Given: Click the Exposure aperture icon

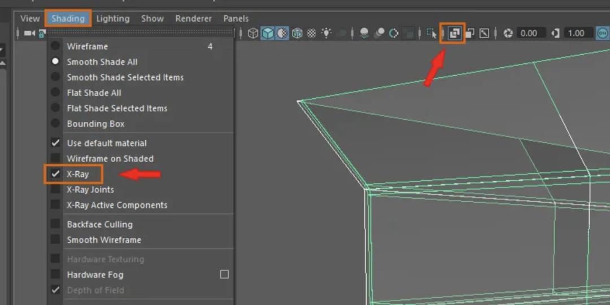Looking at the screenshot, I should tap(508, 33).
